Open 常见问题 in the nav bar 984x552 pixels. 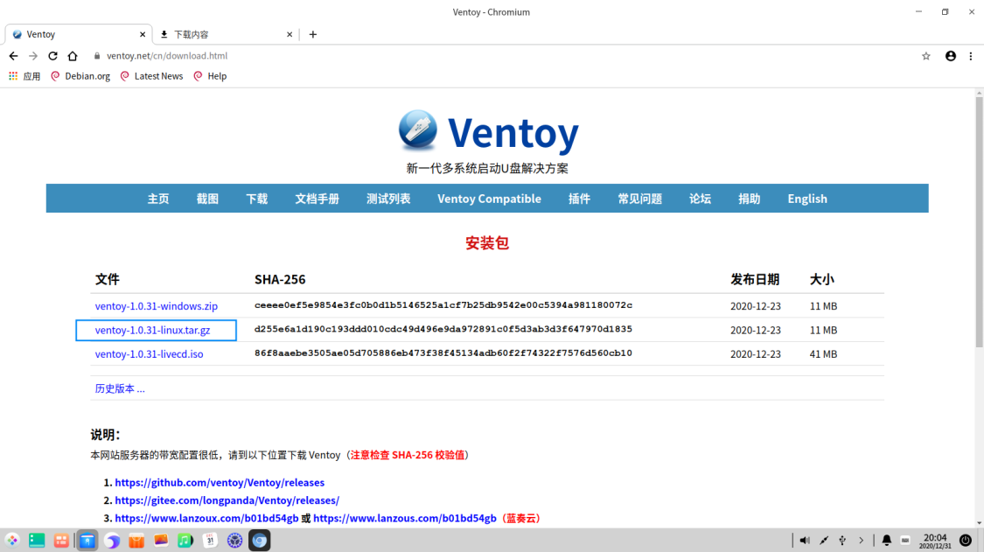pyautogui.click(x=639, y=199)
